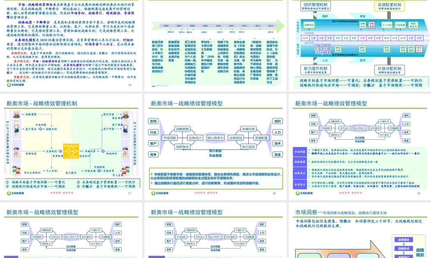Click the 创新焦点 node in slide 18

point(182,147)
